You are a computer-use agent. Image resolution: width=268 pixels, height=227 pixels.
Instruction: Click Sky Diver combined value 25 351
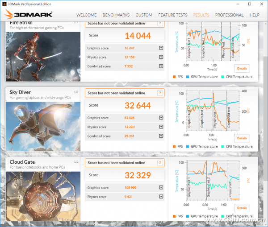click(x=130, y=136)
